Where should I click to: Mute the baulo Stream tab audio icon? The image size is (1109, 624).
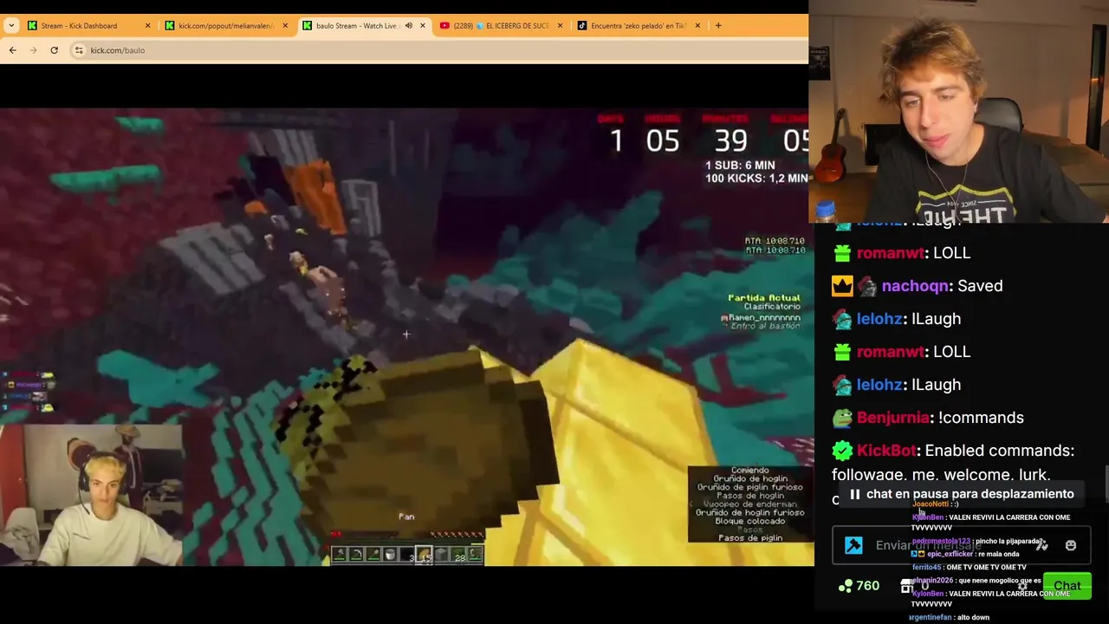[x=408, y=26]
